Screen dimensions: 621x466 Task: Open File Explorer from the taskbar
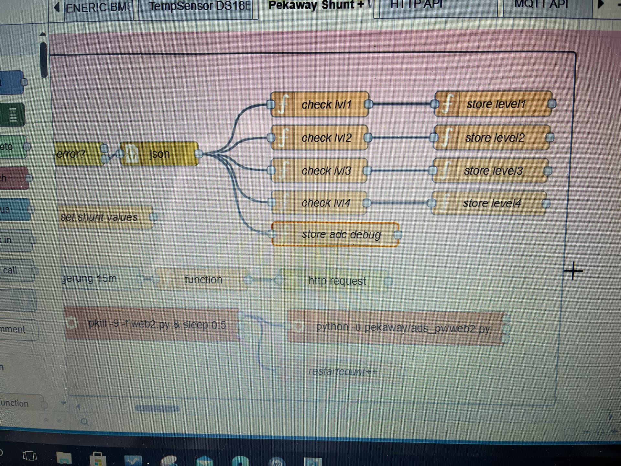(64, 458)
